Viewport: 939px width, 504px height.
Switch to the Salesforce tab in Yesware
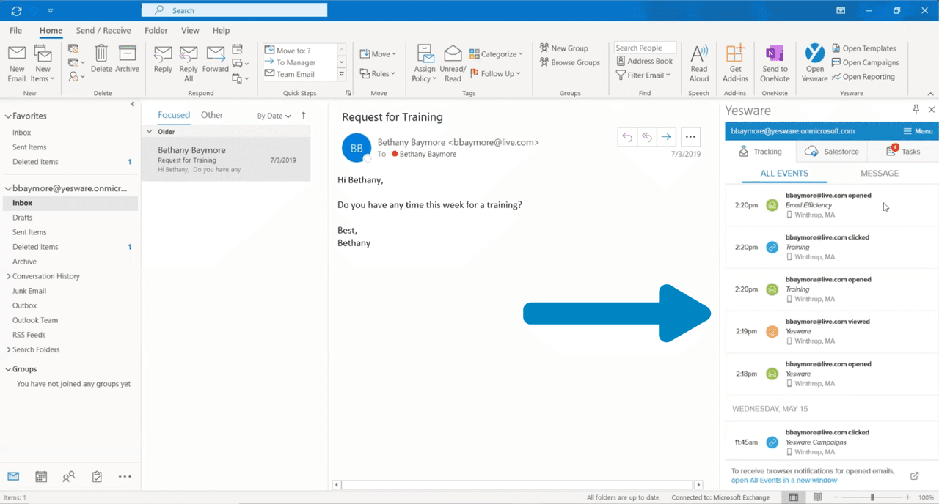831,152
